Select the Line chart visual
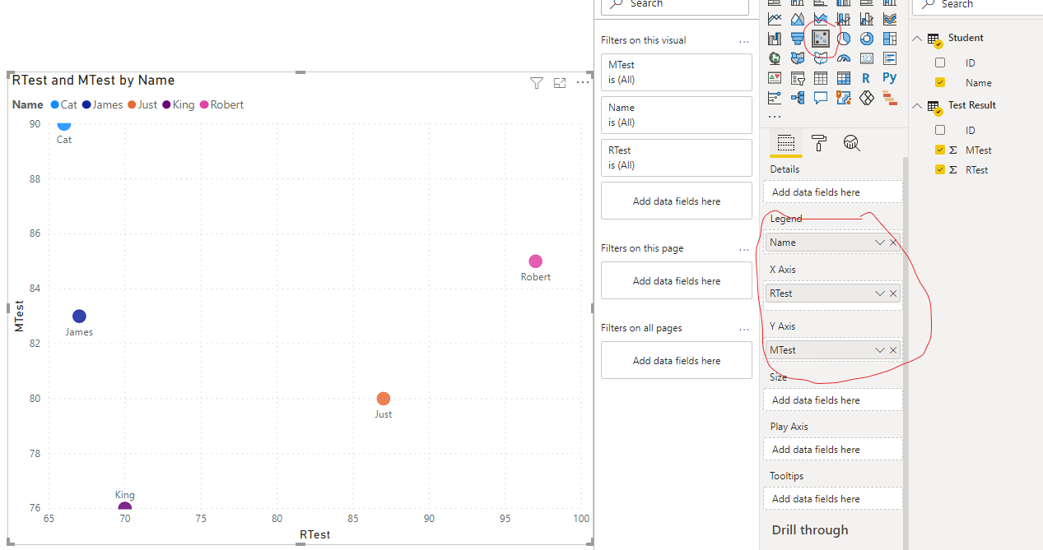 point(775,18)
